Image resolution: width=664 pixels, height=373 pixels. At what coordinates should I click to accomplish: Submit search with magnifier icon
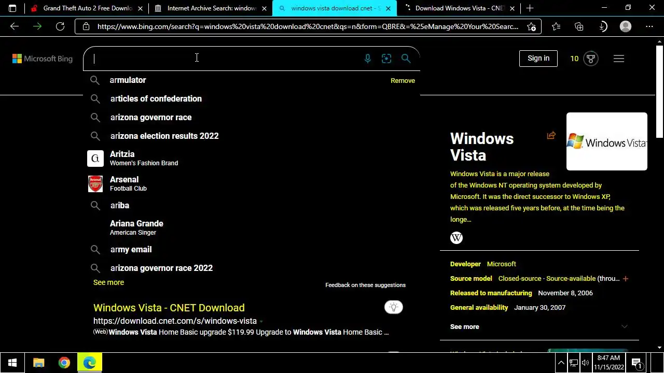click(x=406, y=59)
